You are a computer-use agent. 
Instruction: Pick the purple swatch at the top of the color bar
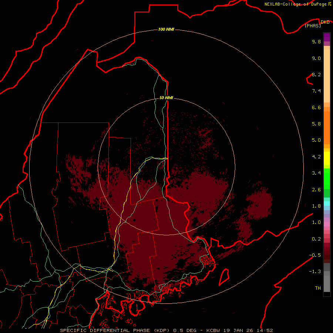[x=327, y=37]
